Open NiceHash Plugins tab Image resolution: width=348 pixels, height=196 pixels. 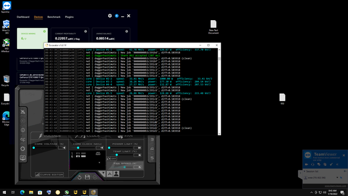(69, 17)
